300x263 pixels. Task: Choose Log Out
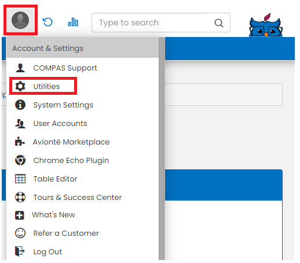coord(47,252)
